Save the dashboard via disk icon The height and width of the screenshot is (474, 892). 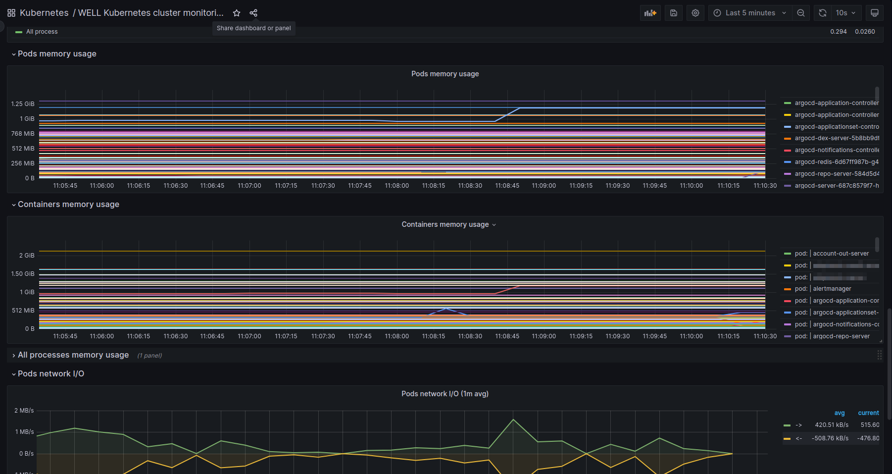674,13
